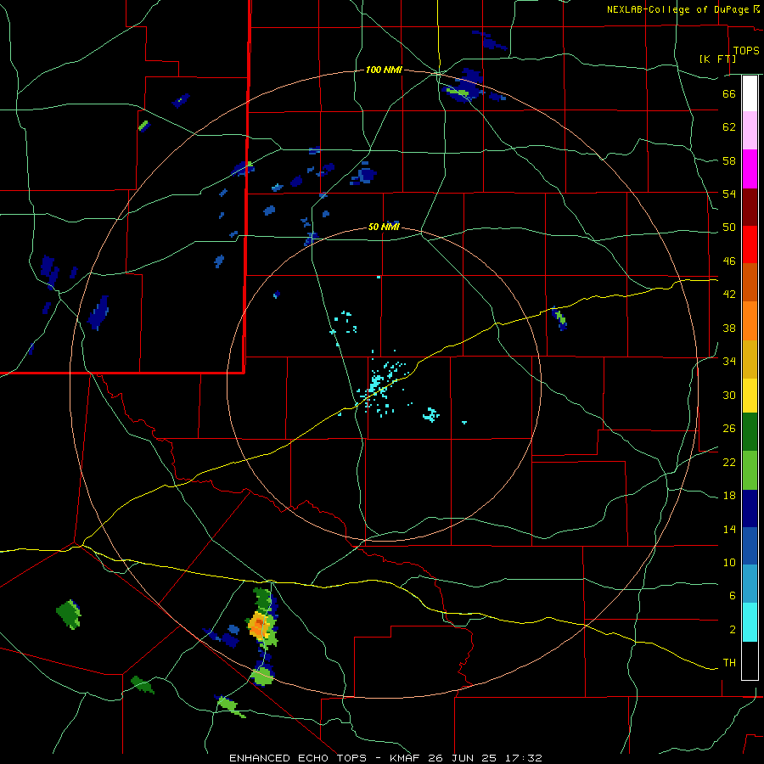Click the '22' legend value

tap(729, 462)
